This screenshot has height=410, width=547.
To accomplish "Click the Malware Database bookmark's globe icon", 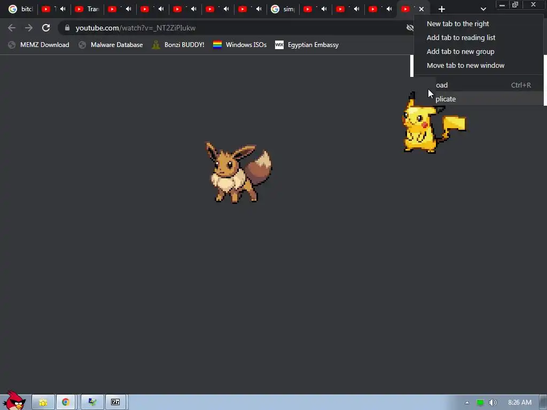I will click(x=82, y=45).
